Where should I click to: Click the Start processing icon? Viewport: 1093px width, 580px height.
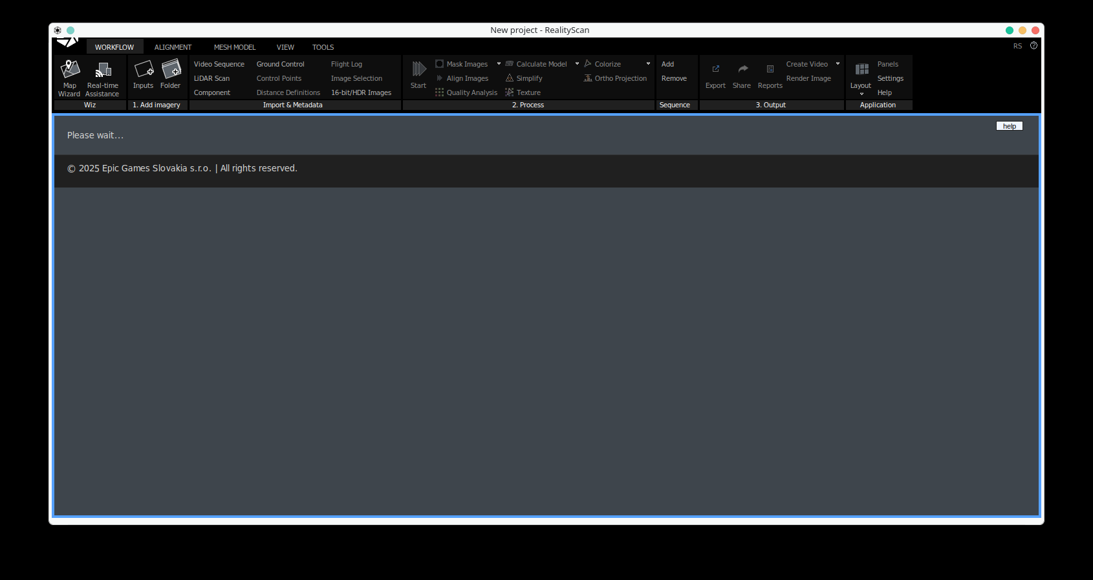click(418, 75)
